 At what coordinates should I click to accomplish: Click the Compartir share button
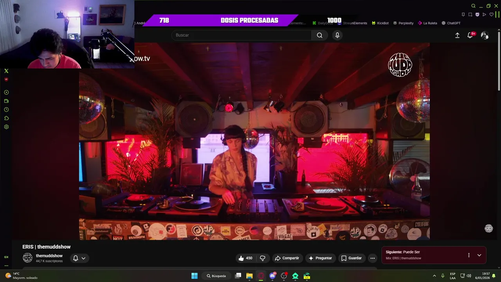tap(287, 258)
